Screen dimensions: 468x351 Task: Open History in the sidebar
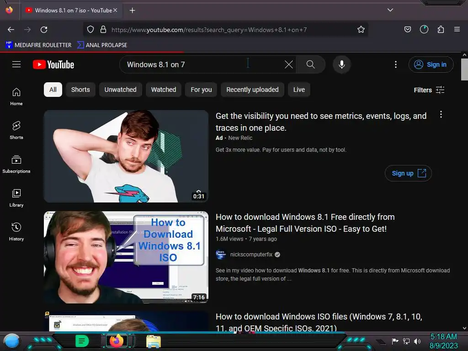(x=16, y=232)
